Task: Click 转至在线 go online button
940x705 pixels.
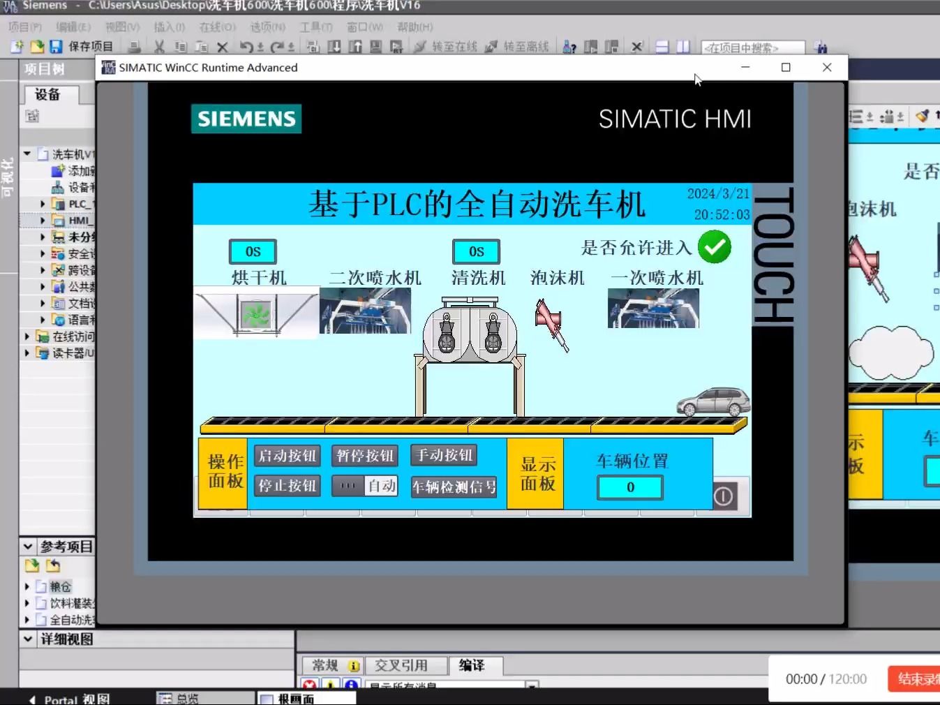Action: coord(445,47)
